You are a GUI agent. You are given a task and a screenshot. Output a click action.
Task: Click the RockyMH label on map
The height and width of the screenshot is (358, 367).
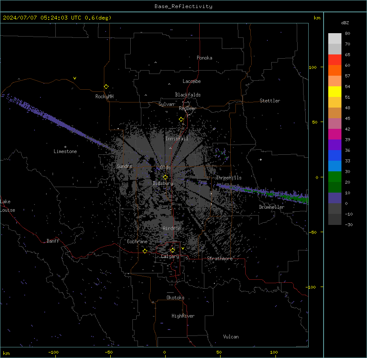104,97
